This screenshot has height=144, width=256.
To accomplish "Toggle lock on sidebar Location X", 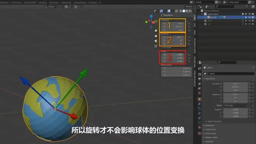I will (189, 24).
